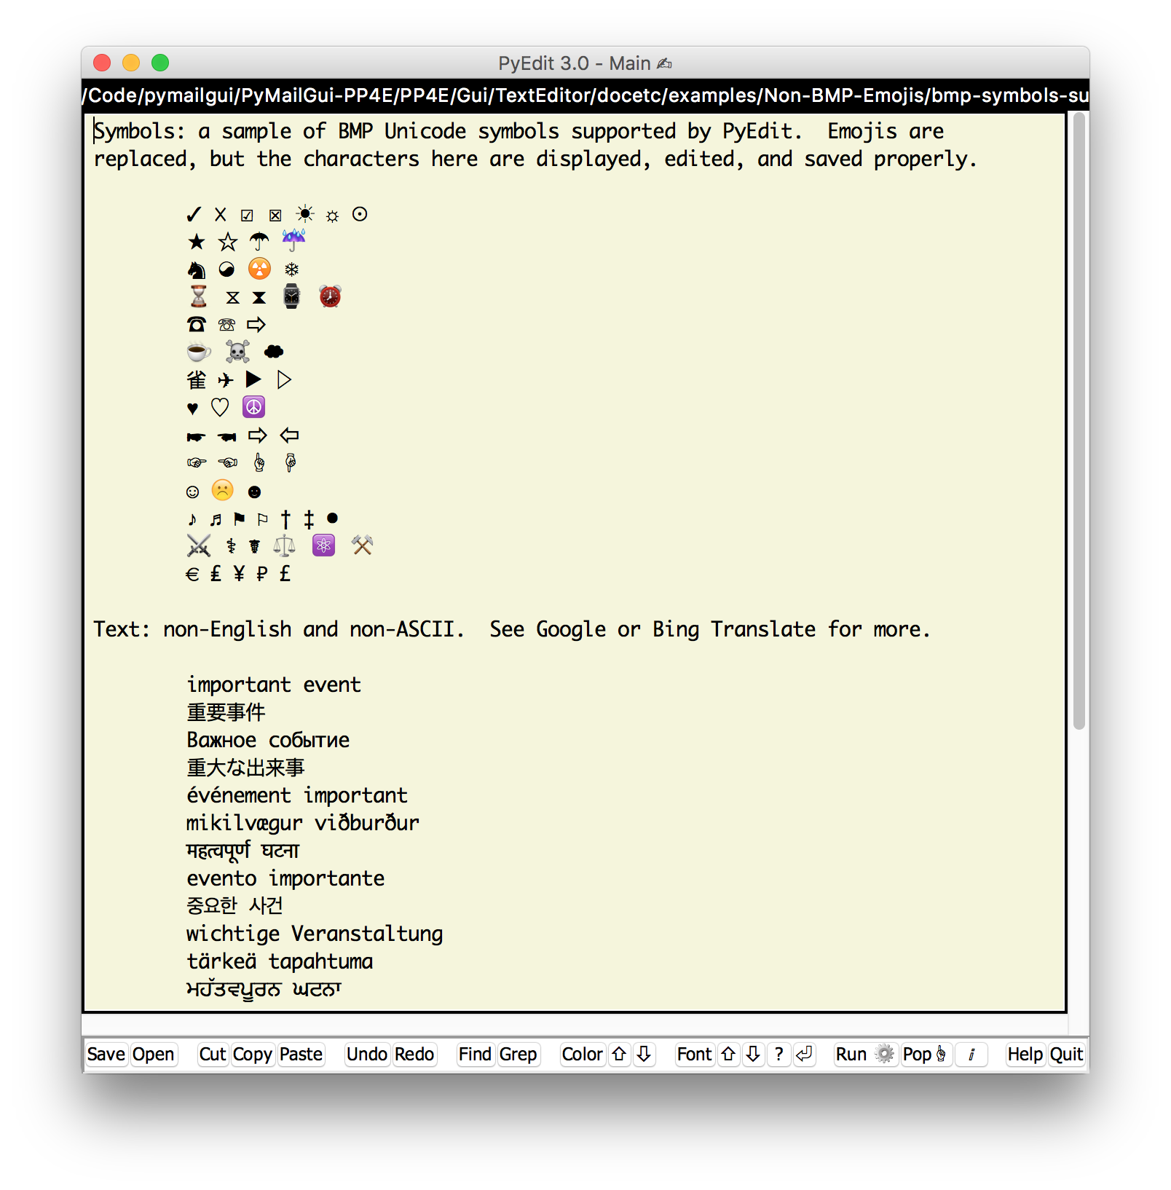1171x1190 pixels.
Task: Click the ? help icon in the toolbar
Action: 778,1055
